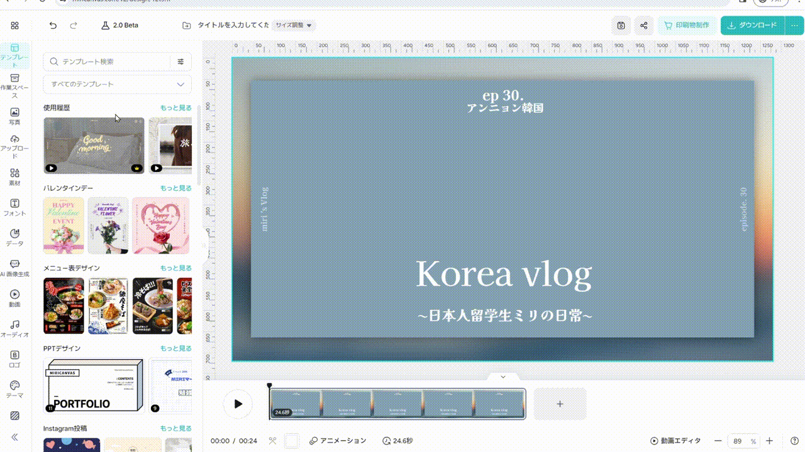805x452 pixels.
Task: Click the undo arrow icon
Action: pyautogui.click(x=53, y=26)
